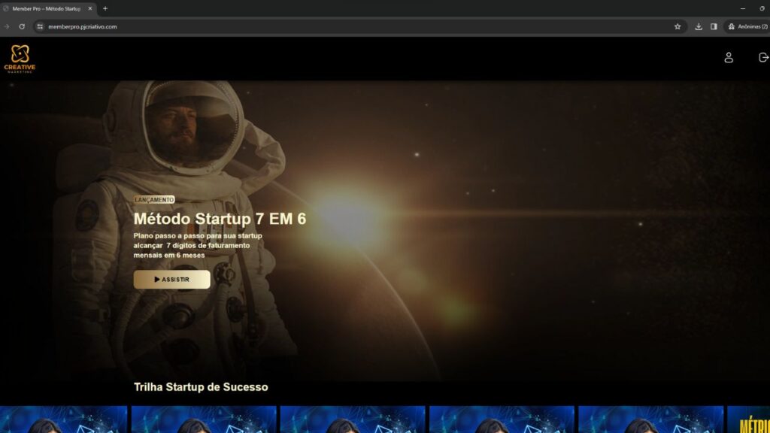Click the logout icon in header
Viewport: 770px width, 433px height.
[x=763, y=58]
